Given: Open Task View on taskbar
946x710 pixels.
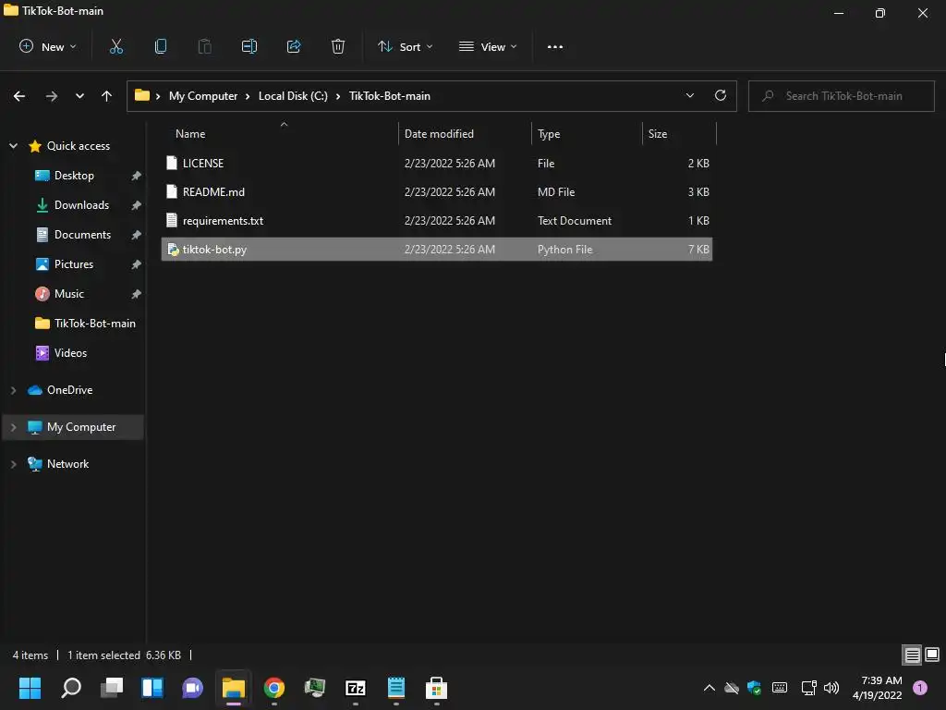Looking at the screenshot, I should (112, 688).
